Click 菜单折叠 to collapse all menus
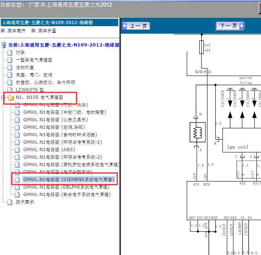 pyautogui.click(x=47, y=31)
